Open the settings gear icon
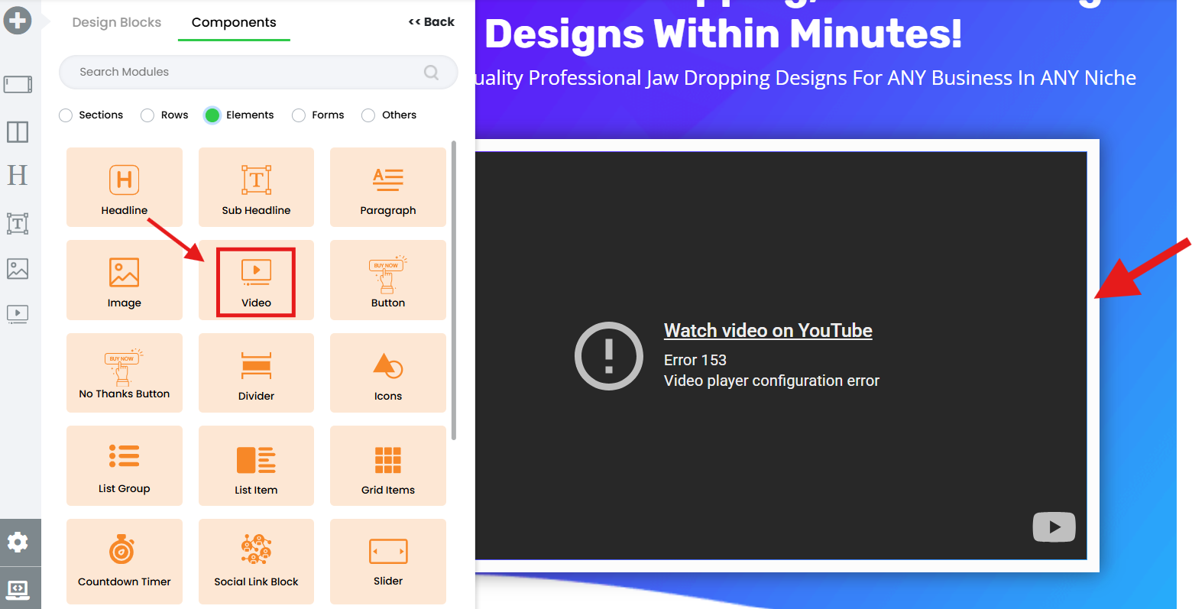The height and width of the screenshot is (609, 1192). 18,543
